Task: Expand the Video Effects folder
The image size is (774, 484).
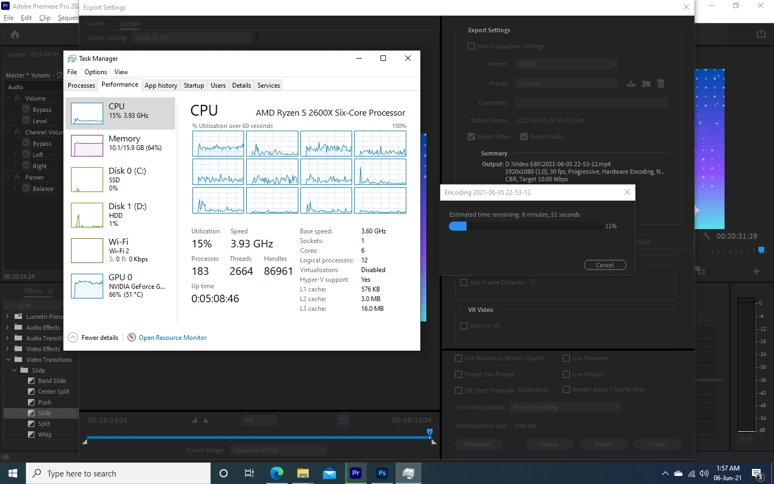Action: [8, 349]
